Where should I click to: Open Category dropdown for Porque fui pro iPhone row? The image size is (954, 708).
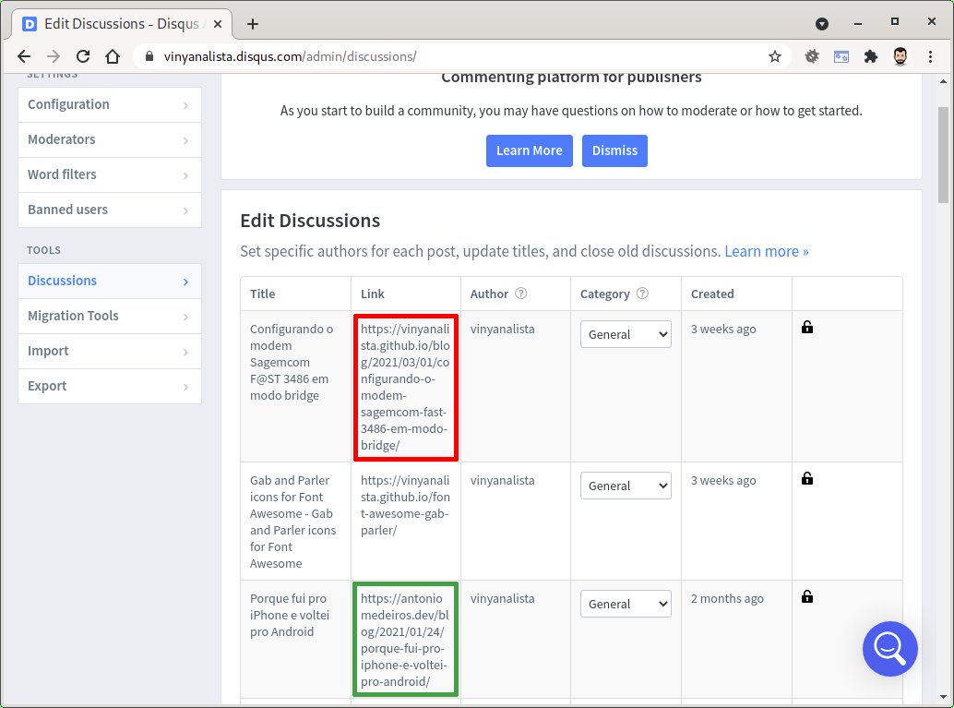point(626,604)
